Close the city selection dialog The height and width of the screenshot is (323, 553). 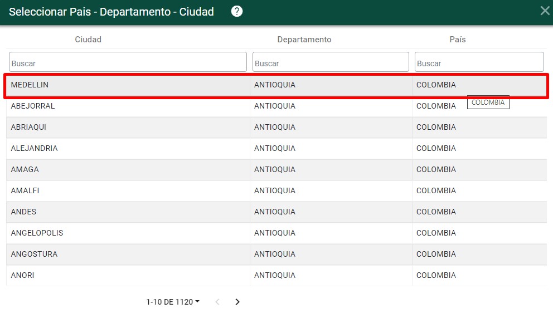click(x=545, y=11)
